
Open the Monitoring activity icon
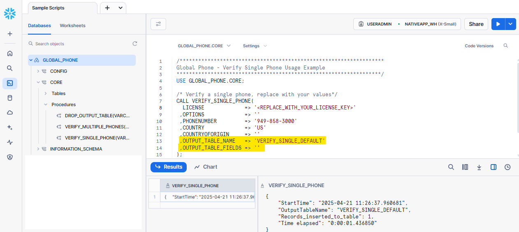[10, 142]
